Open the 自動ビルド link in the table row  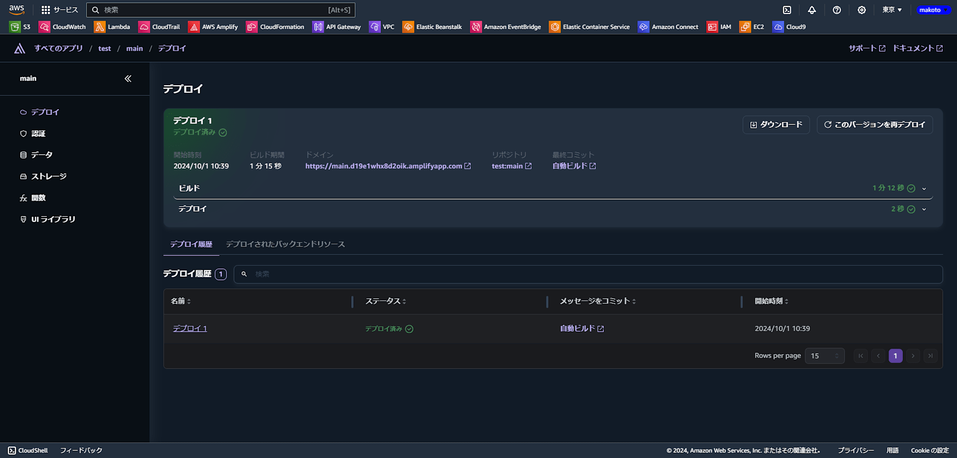[582, 328]
